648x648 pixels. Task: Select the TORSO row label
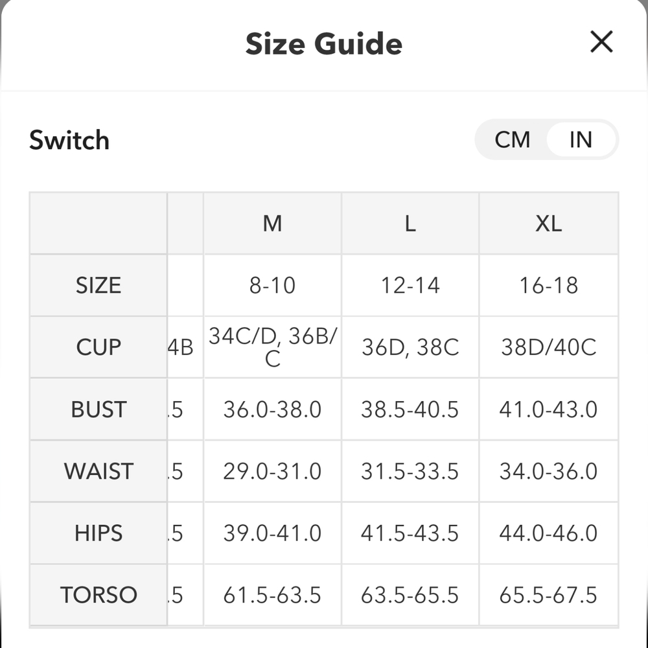pos(98,595)
